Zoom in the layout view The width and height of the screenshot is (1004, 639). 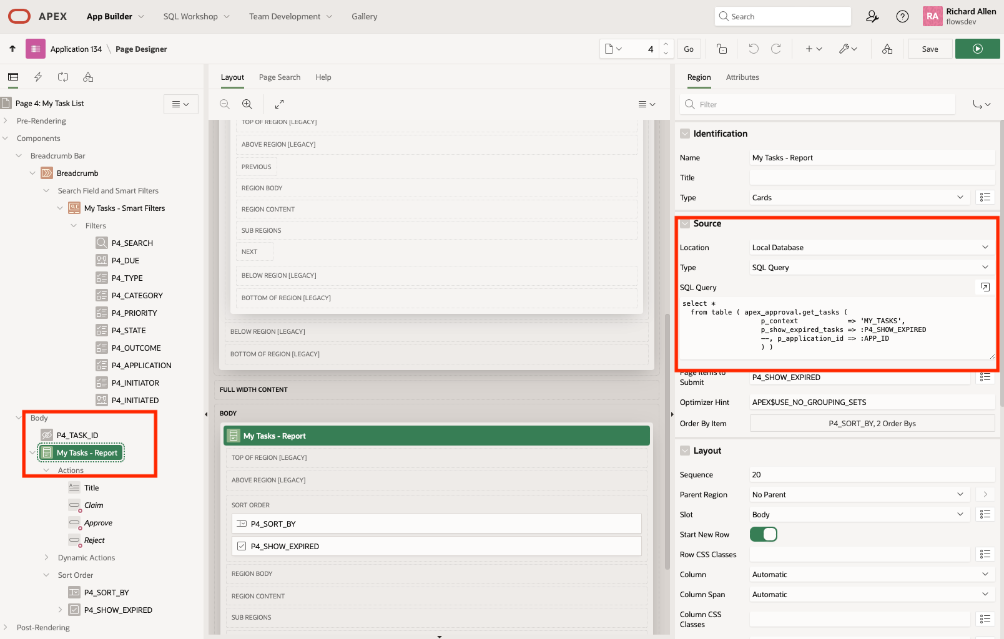[x=247, y=104]
